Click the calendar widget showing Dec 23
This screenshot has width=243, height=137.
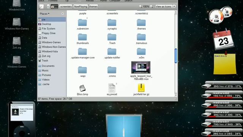223,39
